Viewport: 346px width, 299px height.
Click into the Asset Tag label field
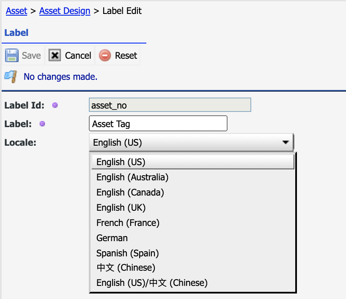158,123
